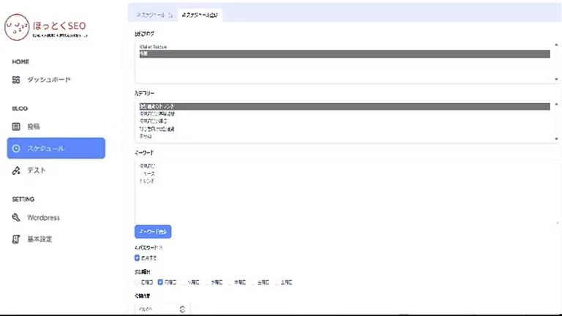
Task: Open the ダッシュボード dashboard icon
Action: click(x=16, y=80)
